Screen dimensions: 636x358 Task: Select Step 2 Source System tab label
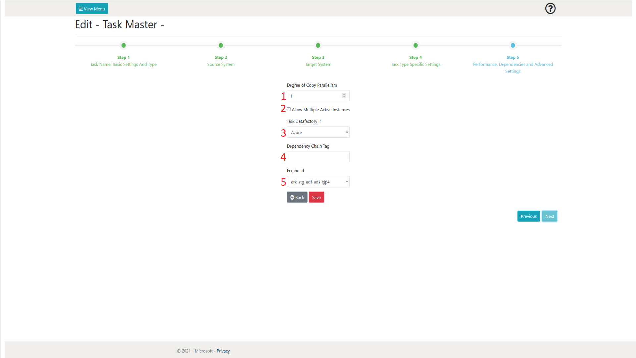[221, 64]
